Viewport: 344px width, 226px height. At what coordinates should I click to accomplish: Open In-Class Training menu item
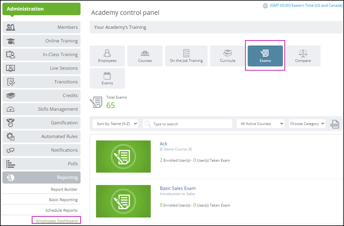click(41, 55)
